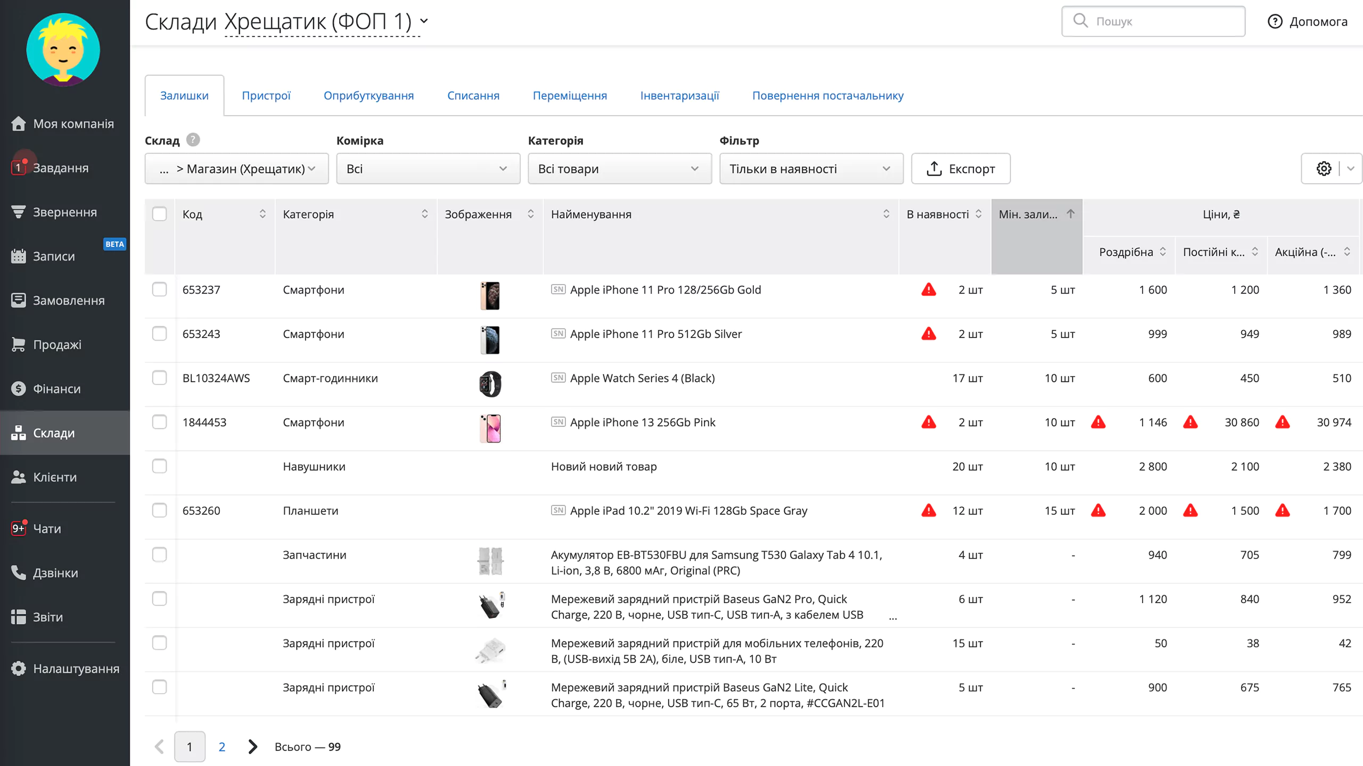Open Дзвінки phone icon in sidebar

pos(18,572)
